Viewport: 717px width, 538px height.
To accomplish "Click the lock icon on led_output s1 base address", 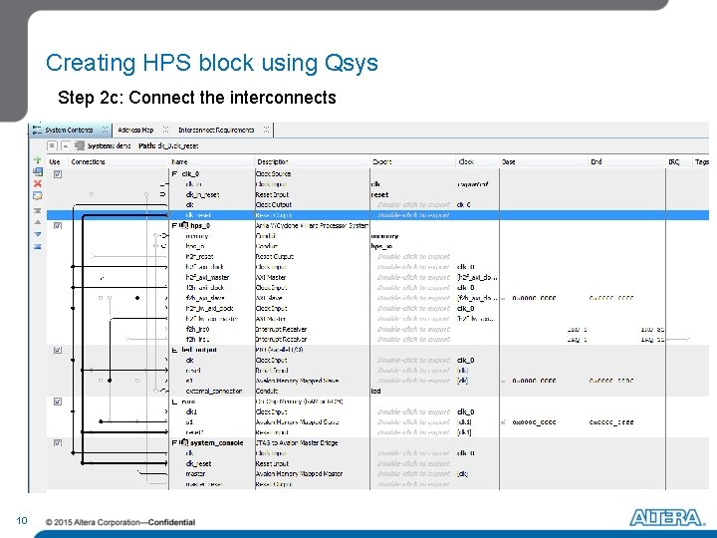I will [504, 381].
